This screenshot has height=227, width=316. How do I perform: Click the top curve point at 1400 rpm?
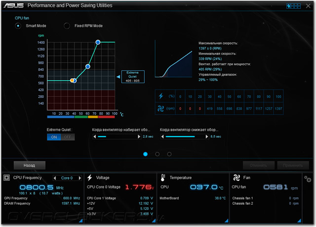[x=98, y=42]
